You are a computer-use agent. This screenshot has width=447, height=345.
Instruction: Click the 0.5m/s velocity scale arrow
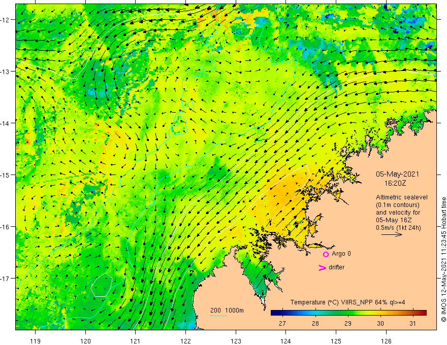[392, 234]
